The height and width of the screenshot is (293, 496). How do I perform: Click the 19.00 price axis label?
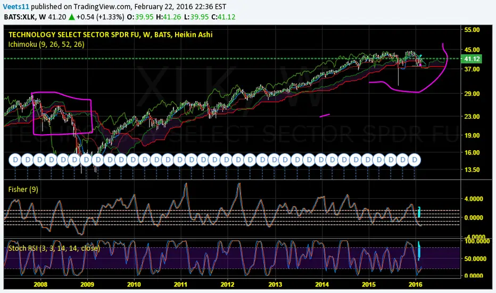point(472,135)
